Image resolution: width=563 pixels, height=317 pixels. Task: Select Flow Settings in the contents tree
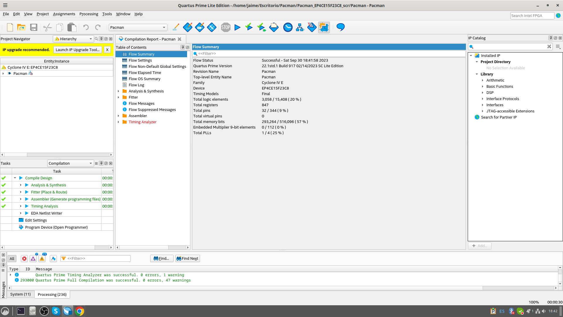tap(140, 60)
